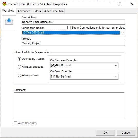Screen dimensions: 138x138
Task: Click the Project text field
Action: click(x=73, y=43)
